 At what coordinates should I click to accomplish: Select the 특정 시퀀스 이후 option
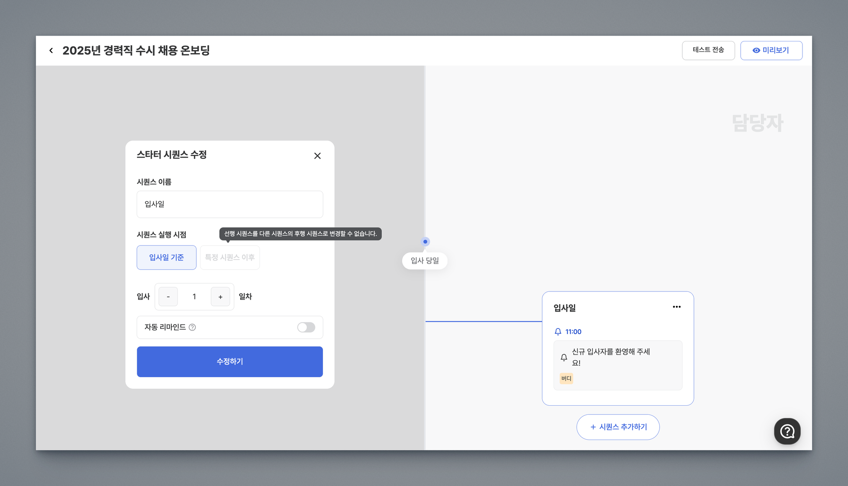230,257
